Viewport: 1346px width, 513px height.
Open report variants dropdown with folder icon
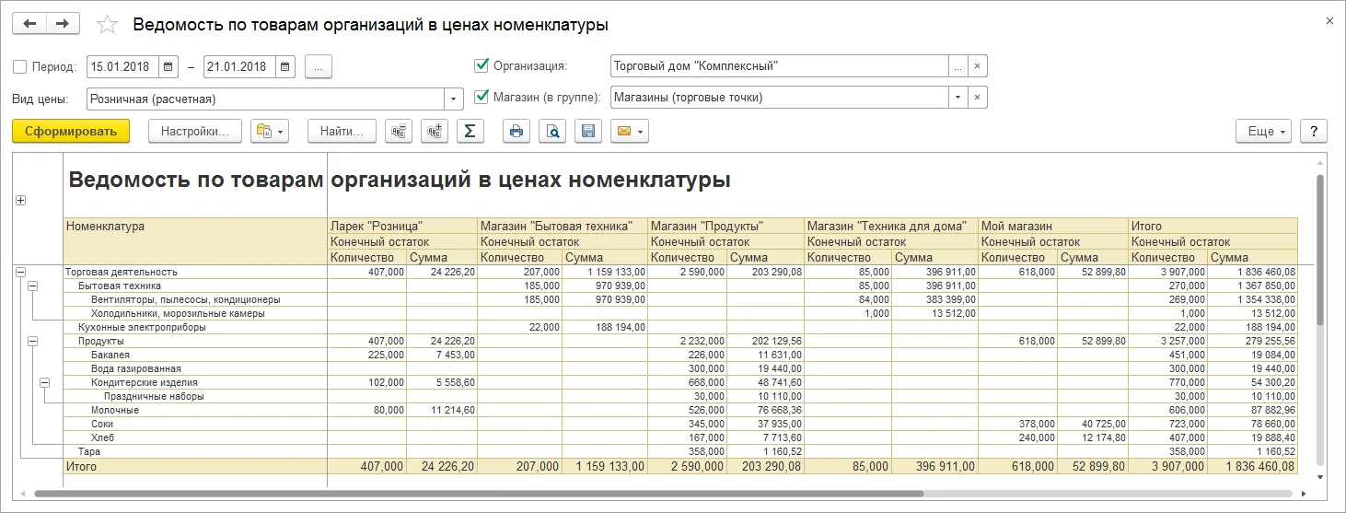270,132
